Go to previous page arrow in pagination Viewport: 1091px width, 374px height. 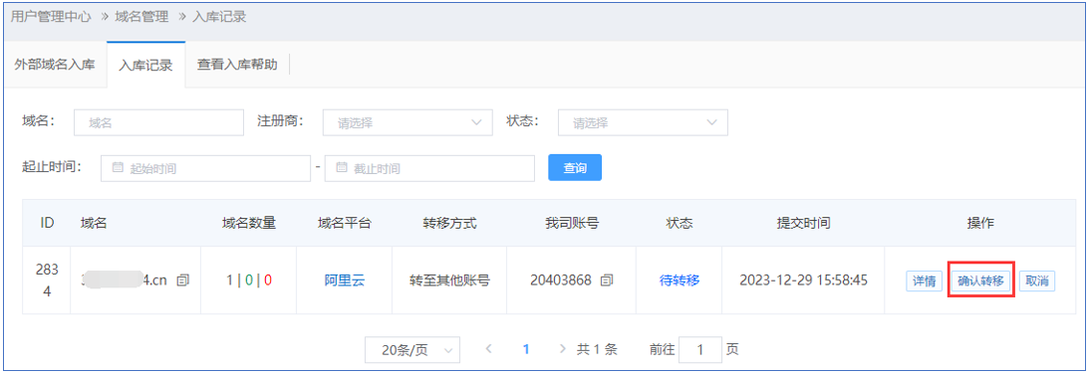click(x=488, y=349)
